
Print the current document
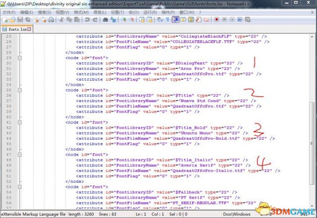pyautogui.click(x=52, y=20)
